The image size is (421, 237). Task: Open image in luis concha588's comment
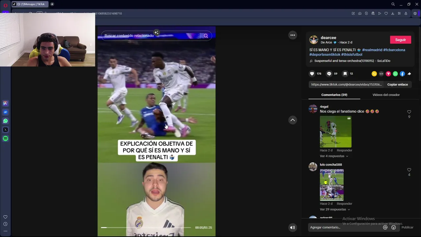pyautogui.click(x=332, y=185)
